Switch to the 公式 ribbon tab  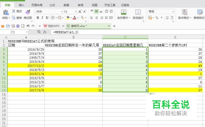[x=52, y=5]
